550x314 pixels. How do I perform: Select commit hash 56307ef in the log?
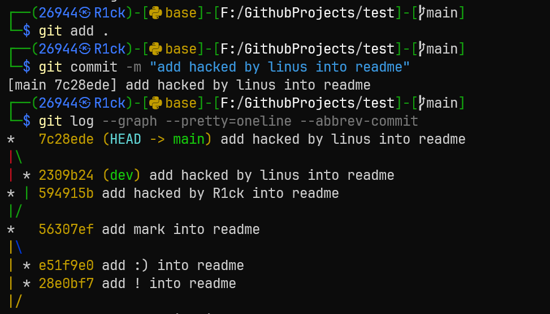pyautogui.click(x=66, y=229)
